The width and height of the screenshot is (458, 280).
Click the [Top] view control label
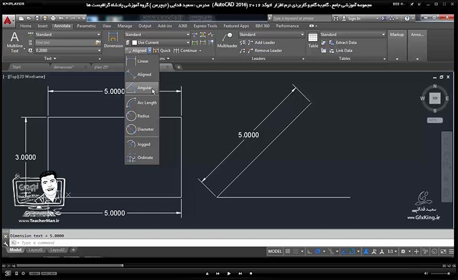coord(14,77)
